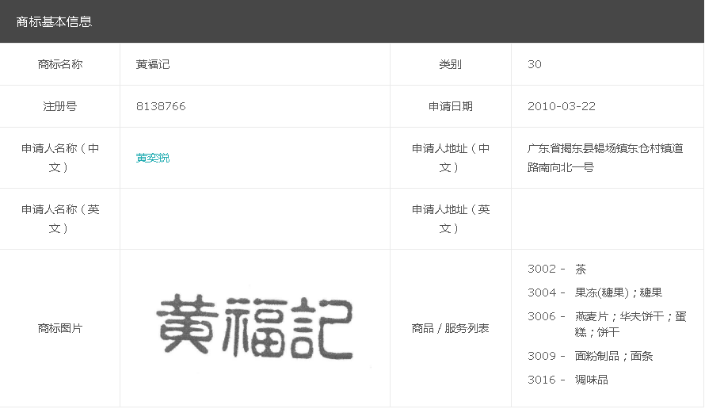The height and width of the screenshot is (409, 705).
Task: Click the 商标图片 label cell
Action: coord(59,328)
